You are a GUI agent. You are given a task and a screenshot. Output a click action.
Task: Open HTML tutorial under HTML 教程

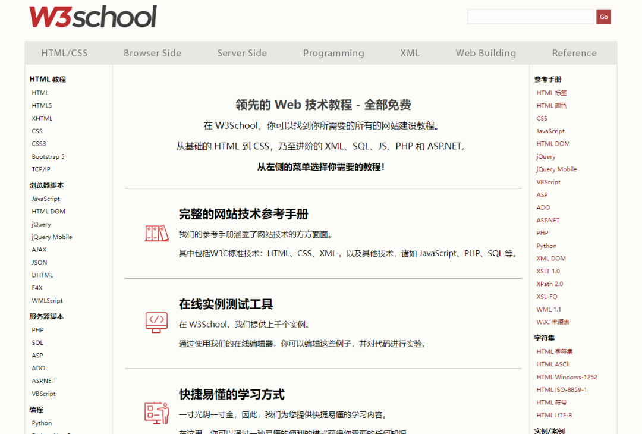click(40, 93)
